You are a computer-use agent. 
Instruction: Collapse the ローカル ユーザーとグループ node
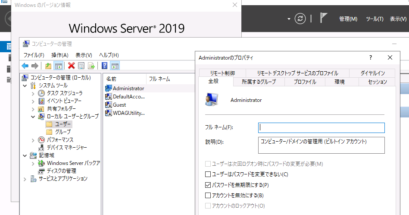(33, 117)
